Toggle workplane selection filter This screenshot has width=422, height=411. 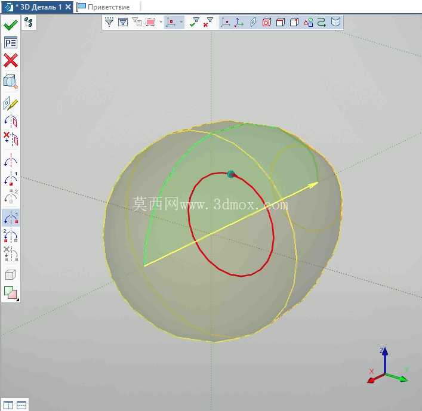(252, 22)
